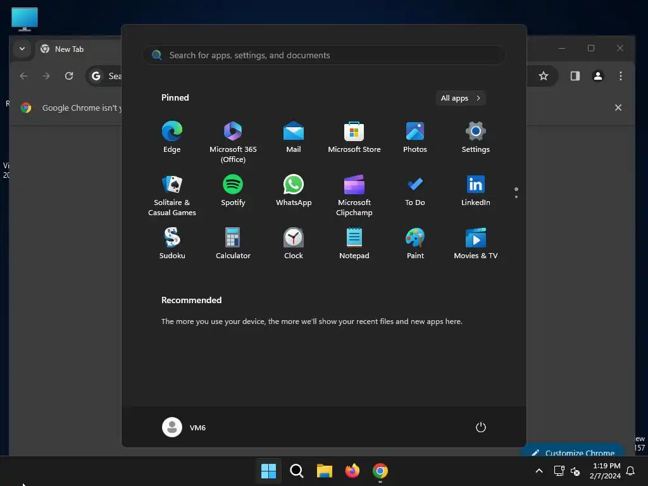The width and height of the screenshot is (648, 486).
Task: Launch Microsoft Clipchamp
Action: (354, 196)
